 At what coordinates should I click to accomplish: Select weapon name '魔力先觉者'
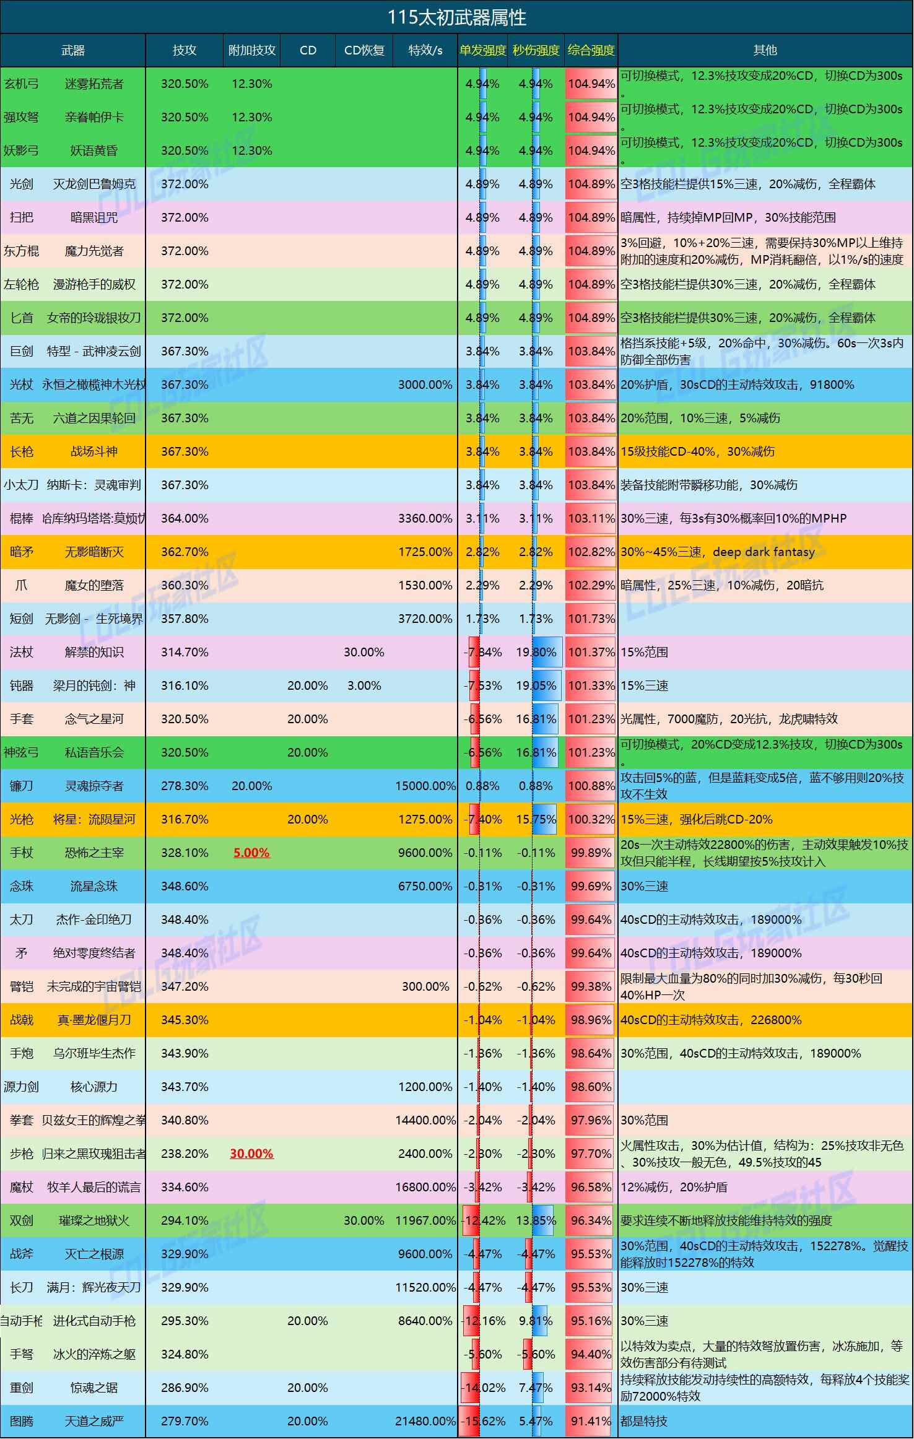(x=94, y=251)
